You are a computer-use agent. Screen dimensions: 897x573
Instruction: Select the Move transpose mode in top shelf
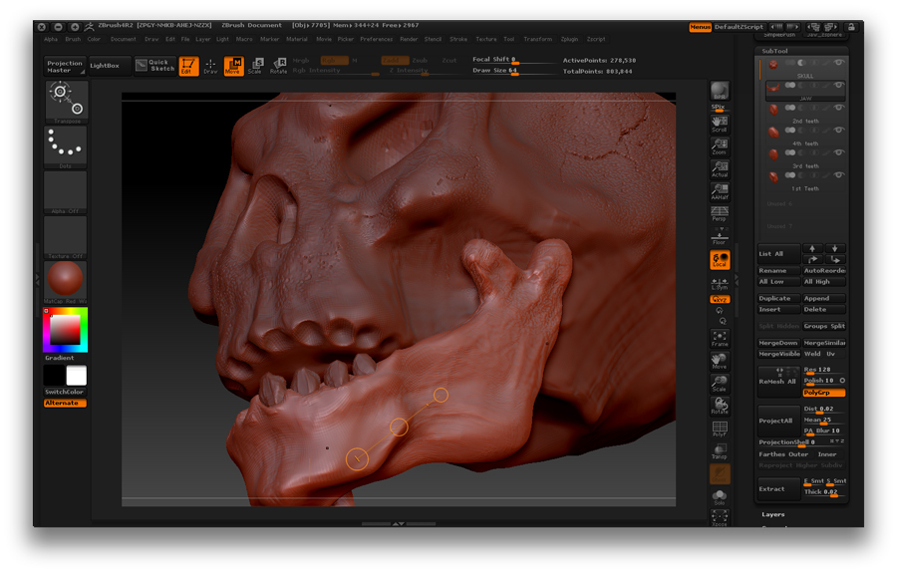click(233, 66)
